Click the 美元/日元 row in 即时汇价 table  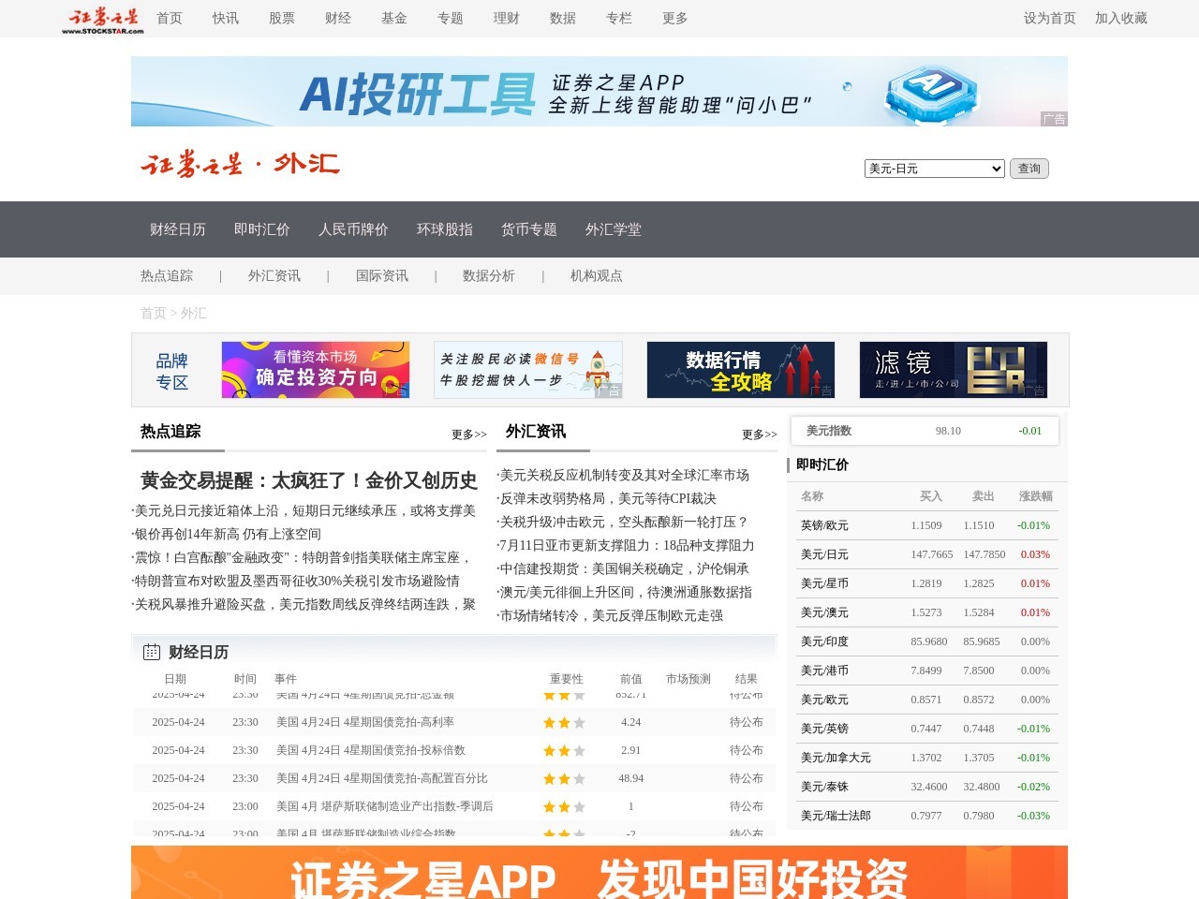pos(899,553)
